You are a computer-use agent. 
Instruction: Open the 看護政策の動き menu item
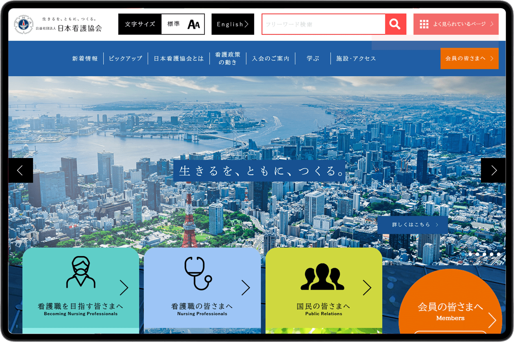click(228, 58)
